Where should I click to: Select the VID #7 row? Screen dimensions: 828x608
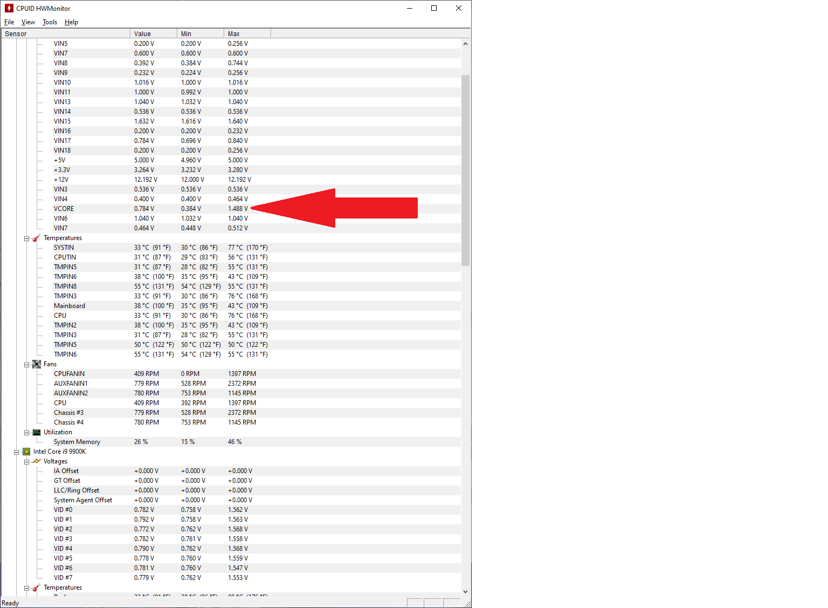pyautogui.click(x=231, y=578)
